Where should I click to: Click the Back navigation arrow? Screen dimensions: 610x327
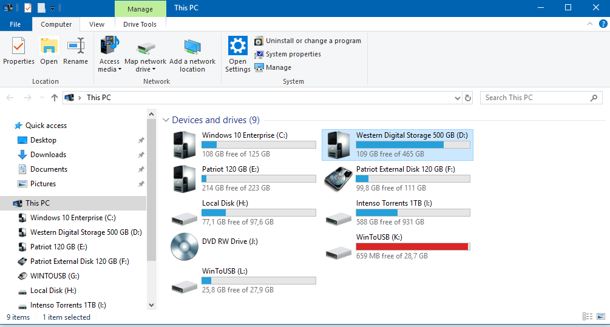pyautogui.click(x=10, y=98)
